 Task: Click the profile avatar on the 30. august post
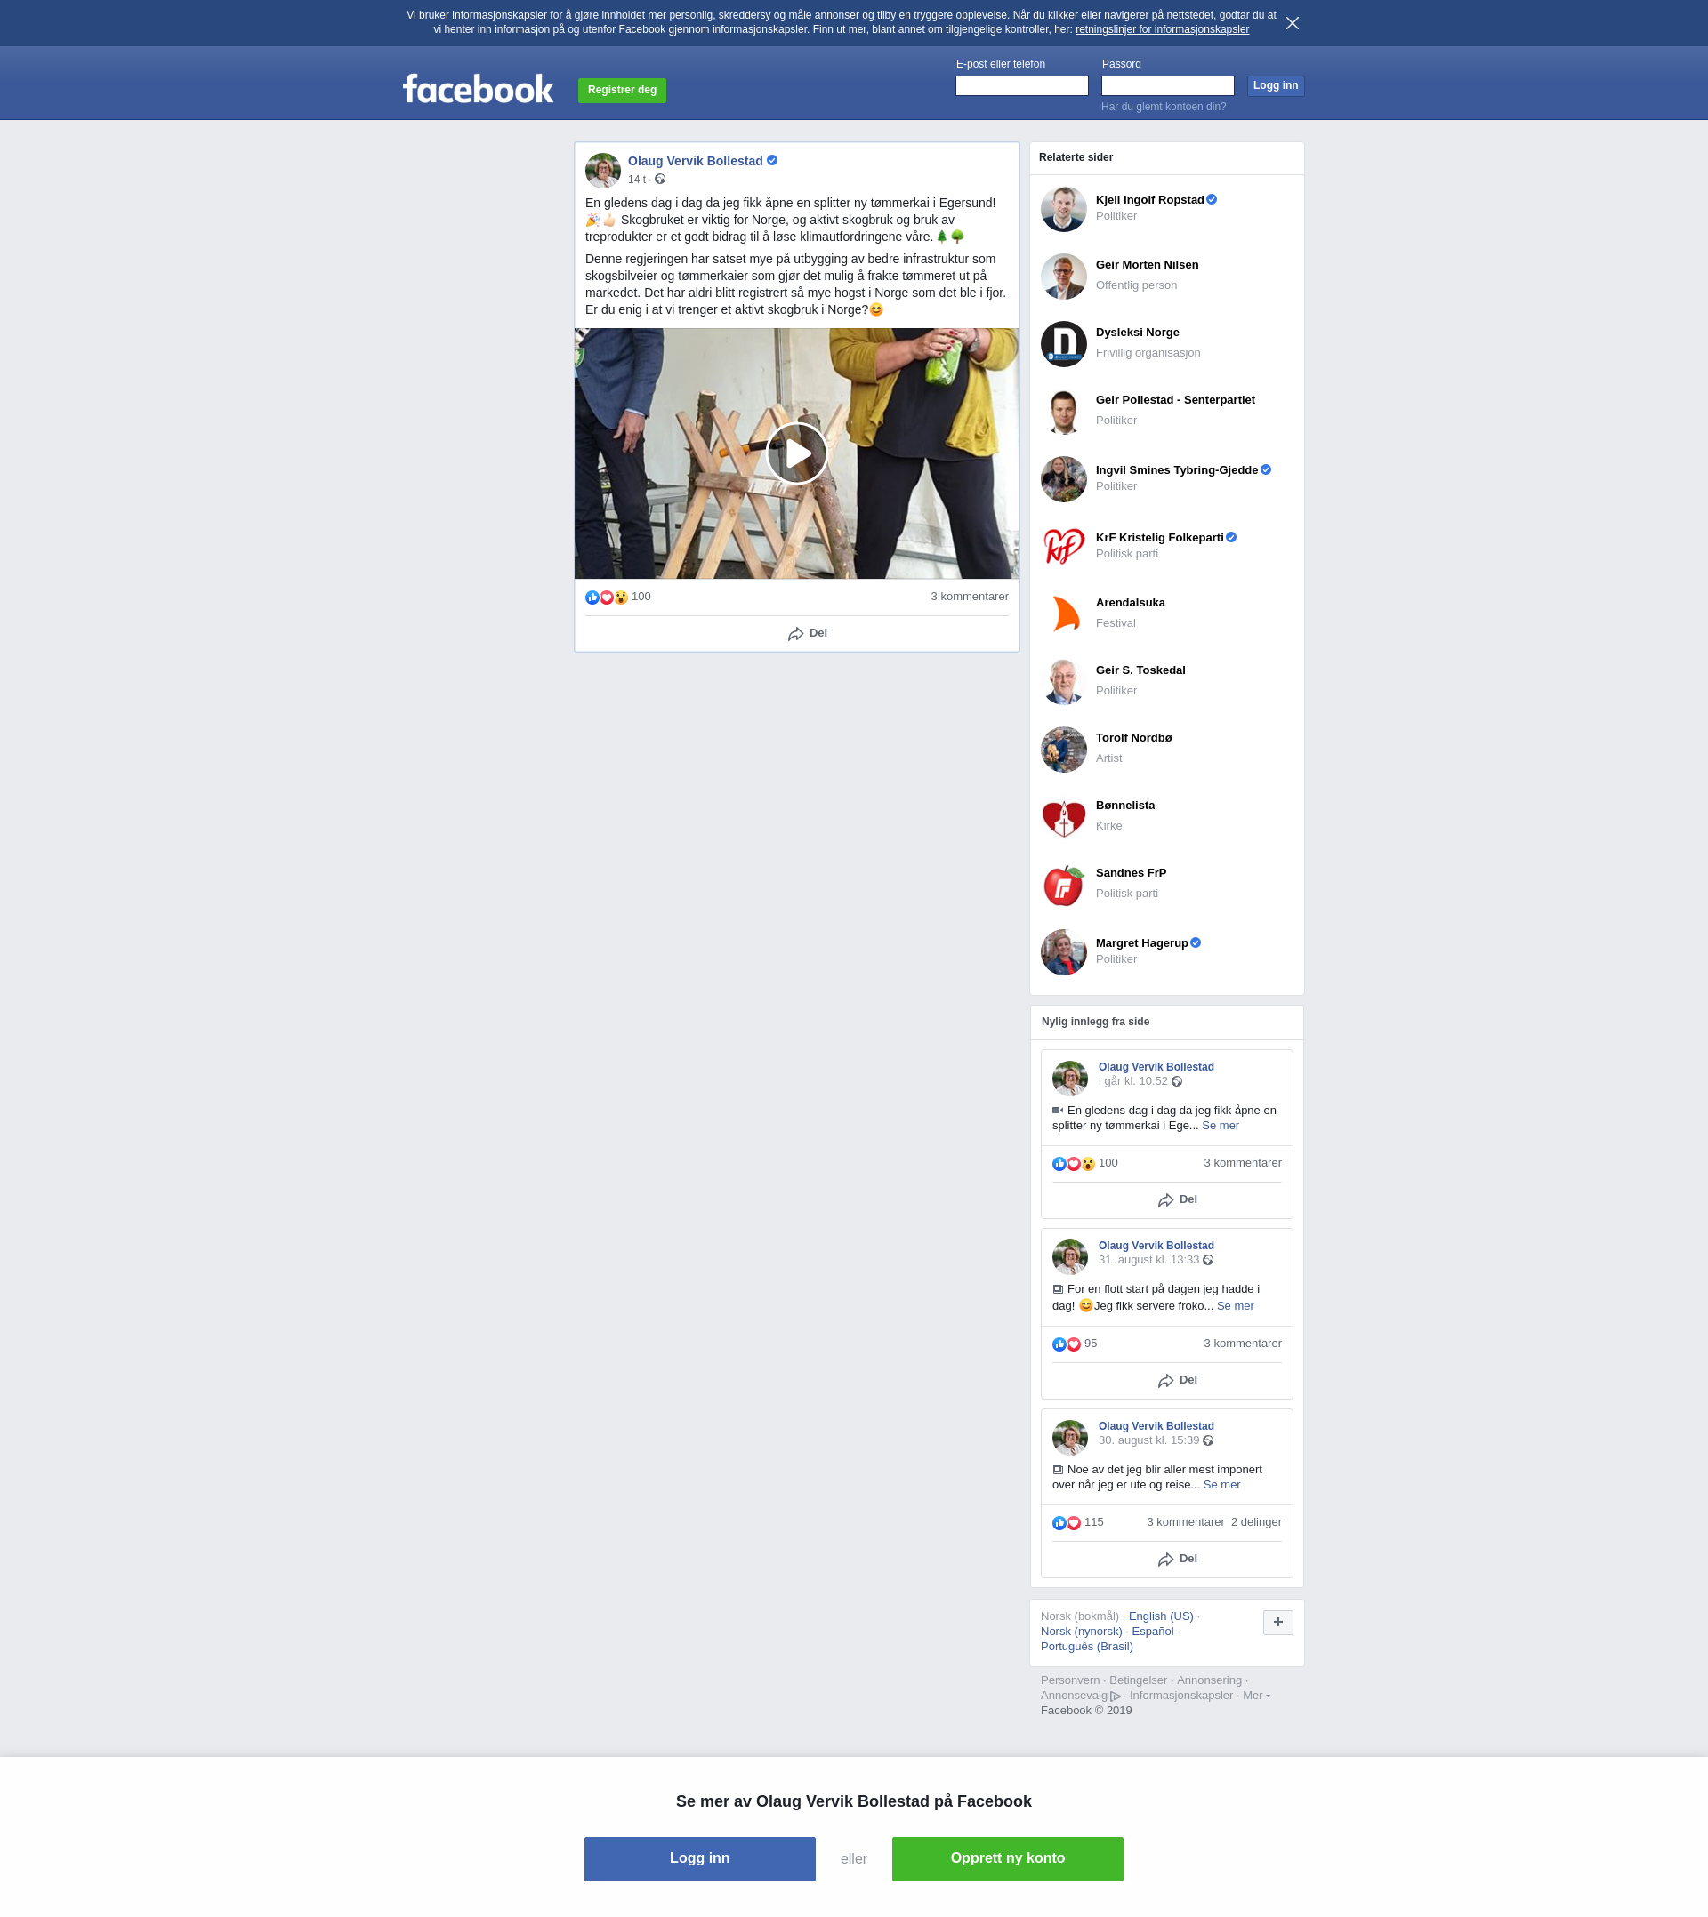(1070, 1438)
